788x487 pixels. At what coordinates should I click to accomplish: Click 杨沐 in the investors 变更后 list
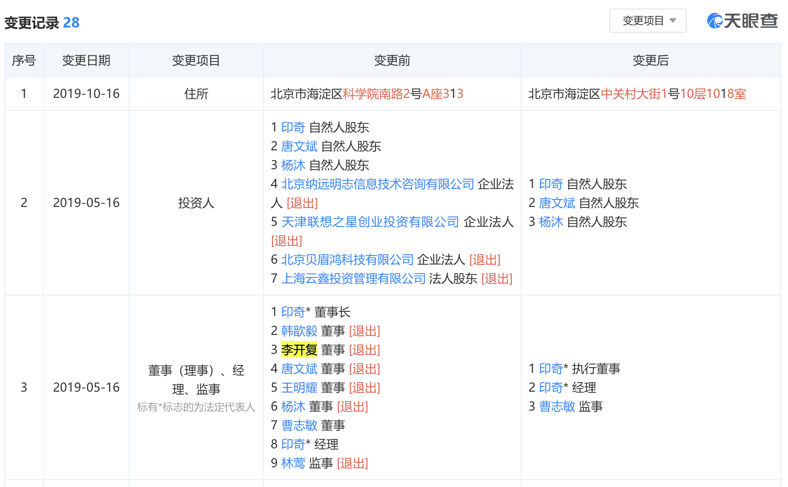click(x=551, y=222)
